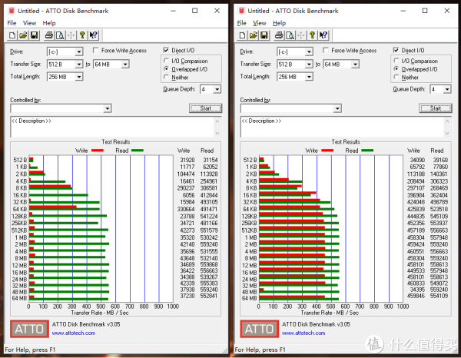The height and width of the screenshot is (358, 461).
Task: Open Help menu in left window
Action: [x=49, y=23]
